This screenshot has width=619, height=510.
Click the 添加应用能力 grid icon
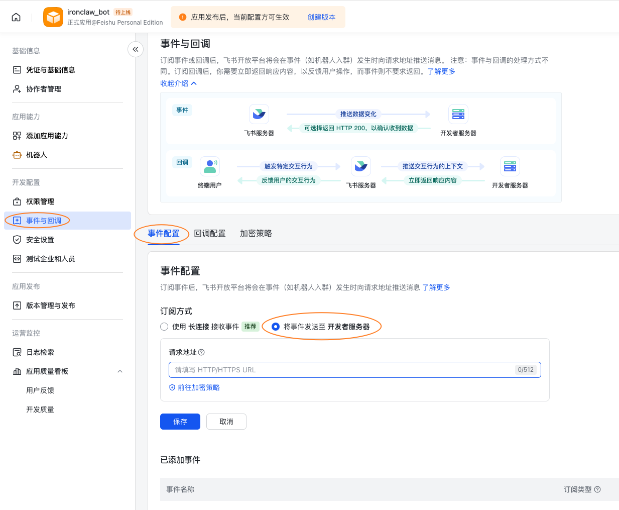pos(17,136)
